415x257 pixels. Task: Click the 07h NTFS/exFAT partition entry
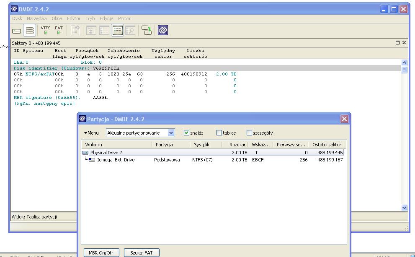point(125,74)
